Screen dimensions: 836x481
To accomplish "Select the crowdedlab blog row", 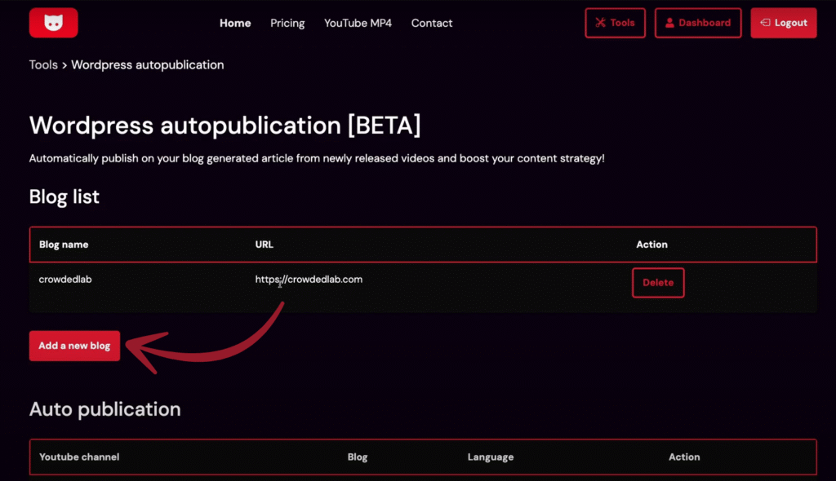I will (x=65, y=279).
